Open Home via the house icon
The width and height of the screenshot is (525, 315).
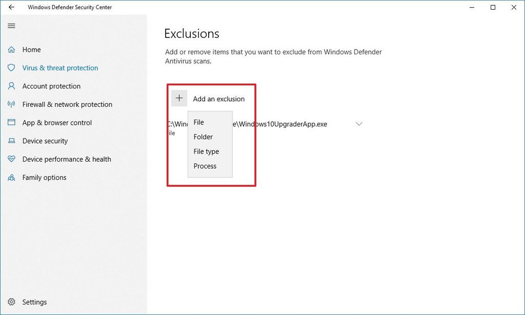pyautogui.click(x=11, y=49)
